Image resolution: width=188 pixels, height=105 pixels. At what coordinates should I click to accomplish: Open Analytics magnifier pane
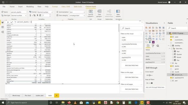(158, 46)
